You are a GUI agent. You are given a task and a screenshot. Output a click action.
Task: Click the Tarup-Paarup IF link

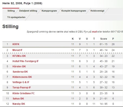pyautogui.click(x=22, y=87)
